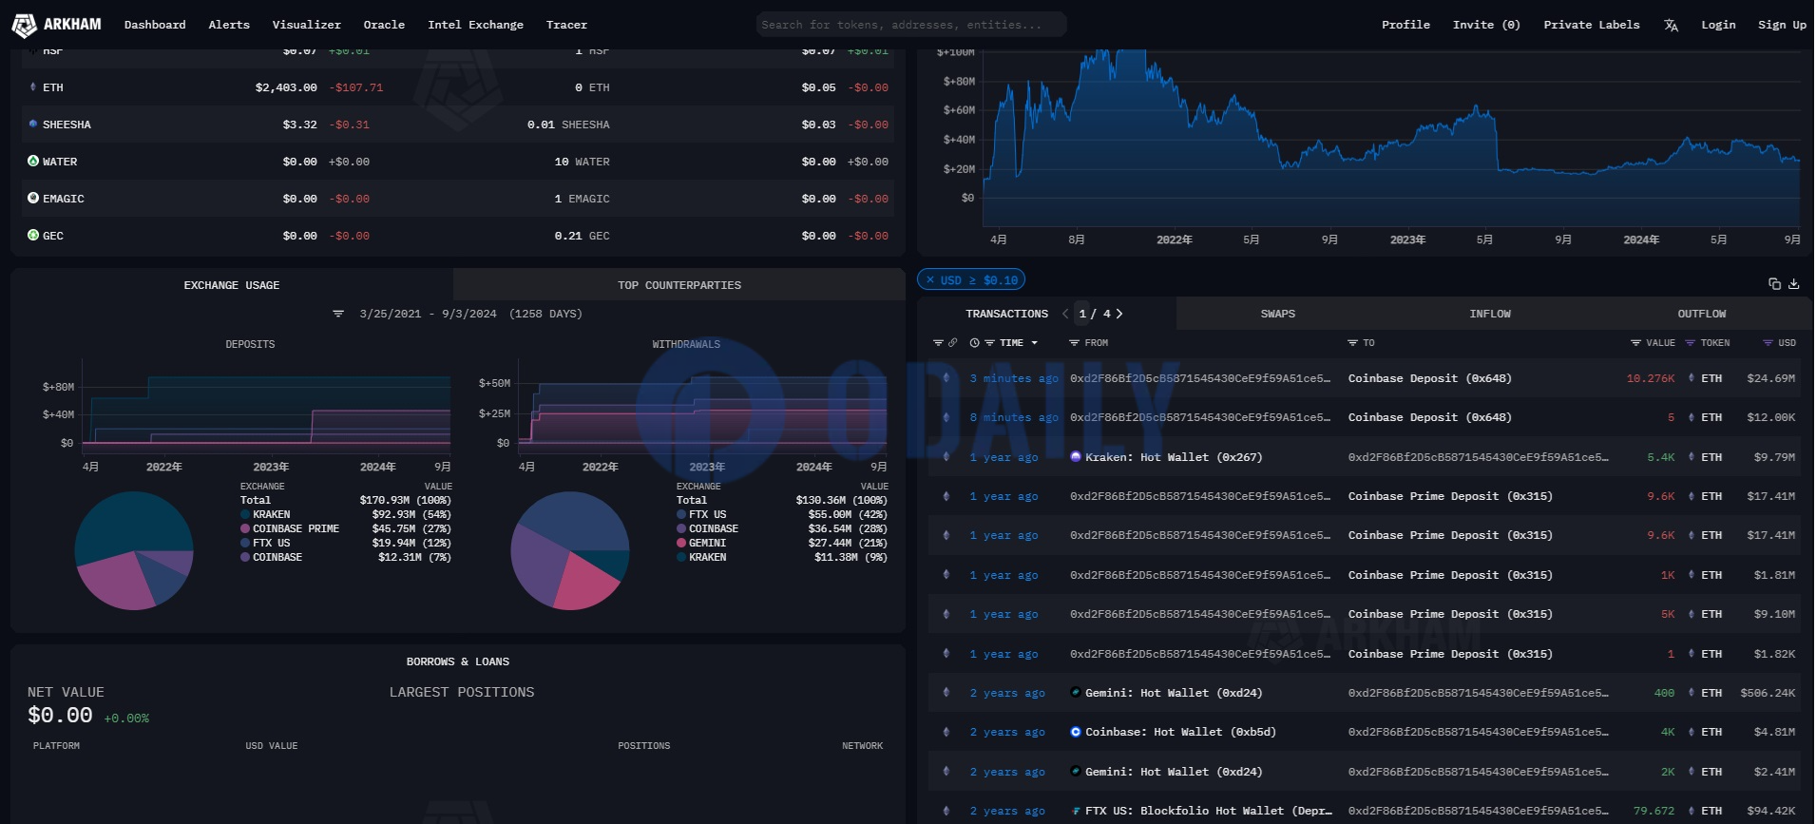
Task: Click FTX US Blockfolio wallet icon
Action: click(x=1076, y=811)
